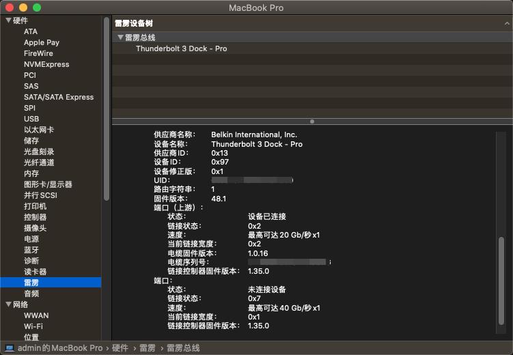Screen dimensions: 513x355
Task: Open the 音频 audio entry
Action: [x=31, y=294]
